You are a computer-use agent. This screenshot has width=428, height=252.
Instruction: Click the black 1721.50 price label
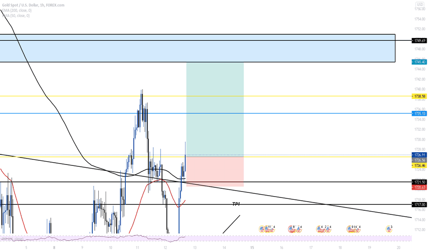tap(419, 182)
